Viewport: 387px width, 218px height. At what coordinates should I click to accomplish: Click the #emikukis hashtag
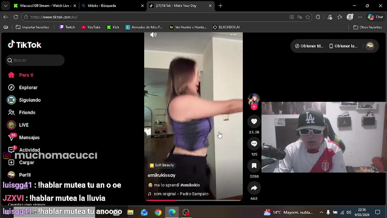pos(190,185)
